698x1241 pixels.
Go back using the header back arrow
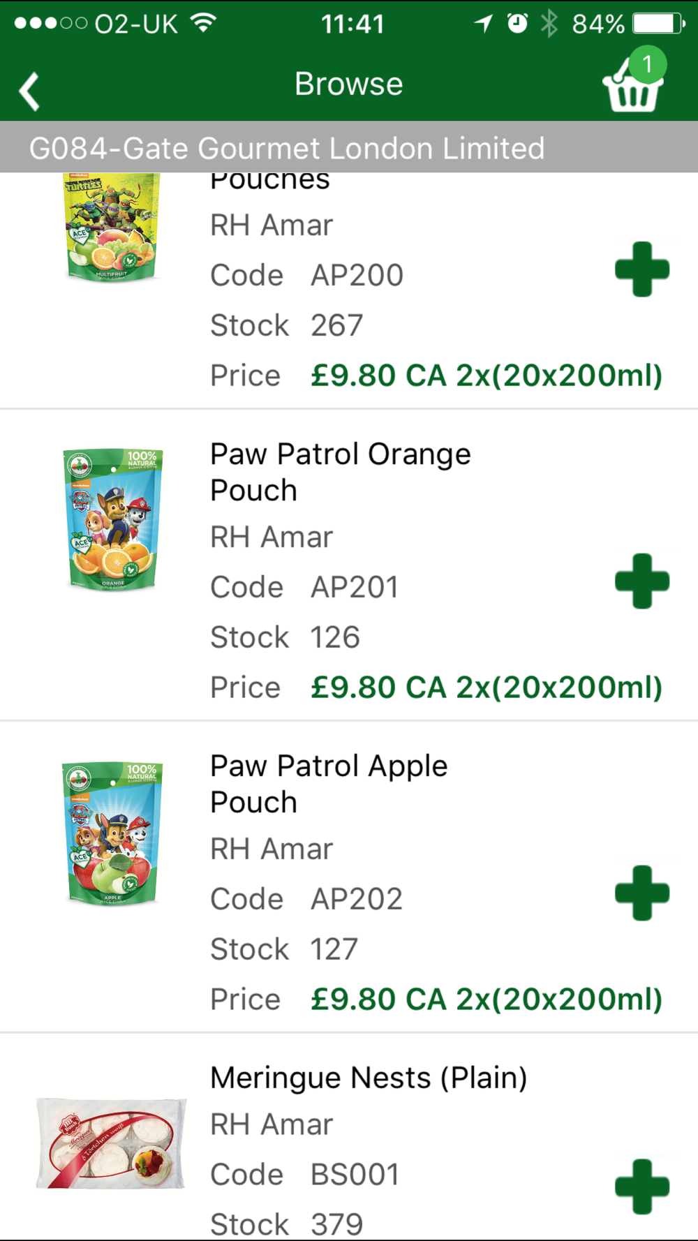(29, 91)
